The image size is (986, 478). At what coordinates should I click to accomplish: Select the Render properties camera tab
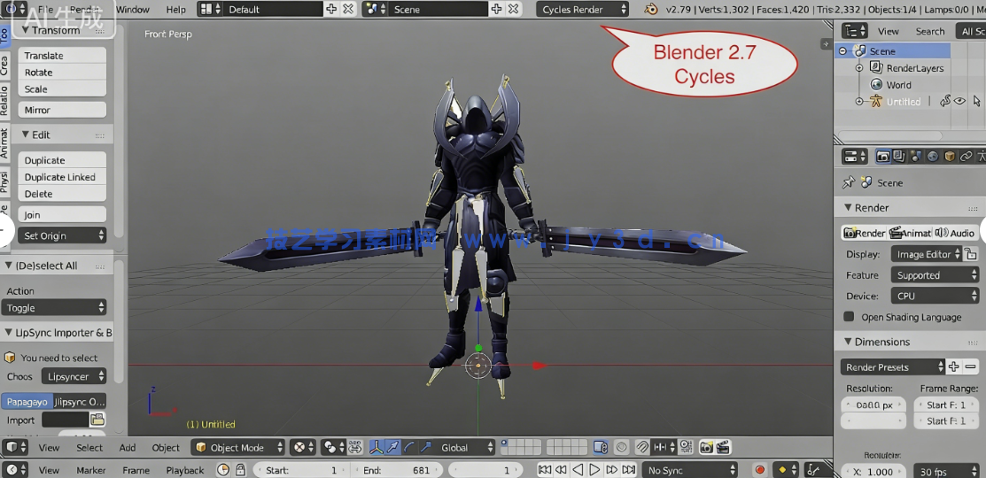[x=883, y=157]
